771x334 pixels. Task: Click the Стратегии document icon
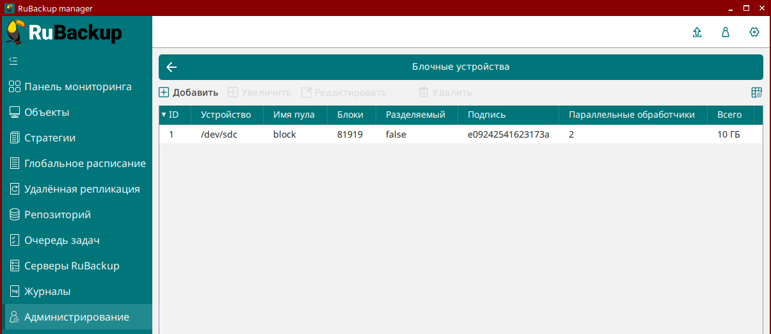(15, 138)
